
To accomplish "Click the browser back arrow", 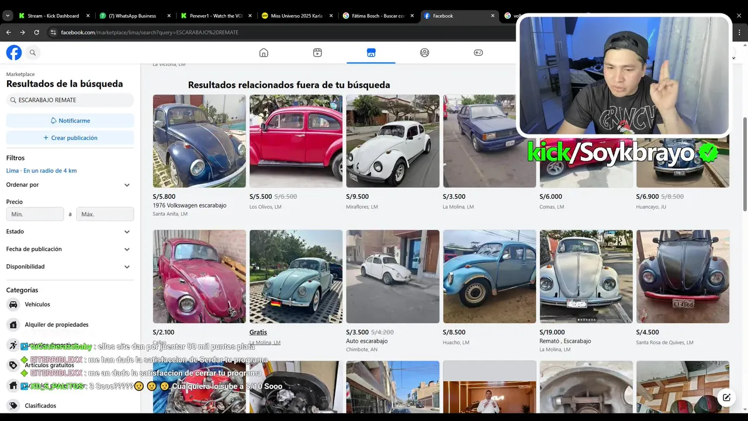I will (x=8, y=32).
